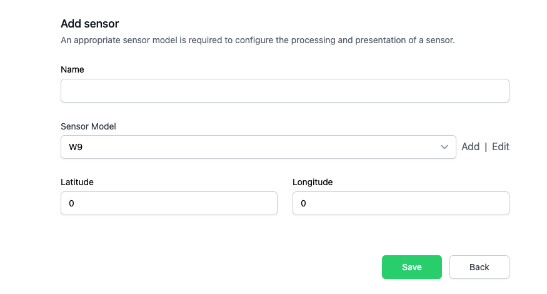The image size is (547, 294).
Task: Click the 0 value inside Longitude
Action: coord(304,203)
